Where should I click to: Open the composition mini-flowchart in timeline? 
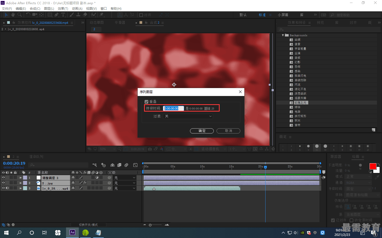(x=95, y=165)
